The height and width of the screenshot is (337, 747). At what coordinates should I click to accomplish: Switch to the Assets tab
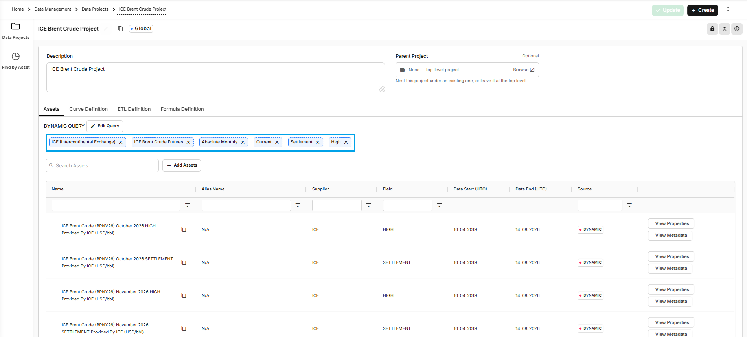(x=52, y=109)
